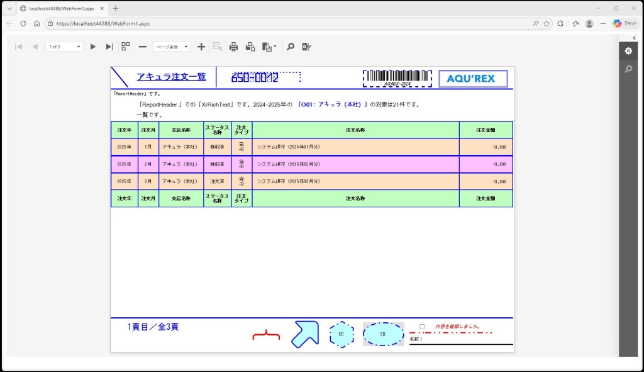
Task: Open the search panel in sidebar
Action: (x=628, y=69)
